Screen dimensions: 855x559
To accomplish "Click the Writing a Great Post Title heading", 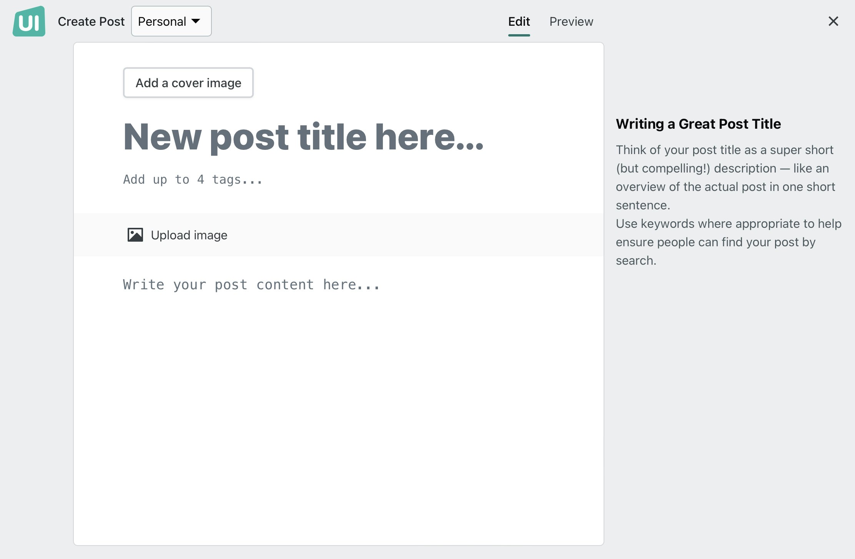I will coord(699,124).
